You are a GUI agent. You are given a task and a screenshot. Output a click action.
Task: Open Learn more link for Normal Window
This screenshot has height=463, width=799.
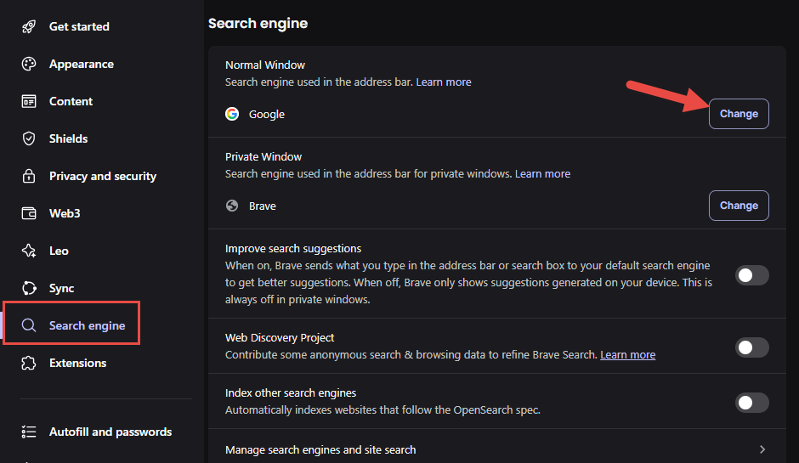click(x=444, y=82)
